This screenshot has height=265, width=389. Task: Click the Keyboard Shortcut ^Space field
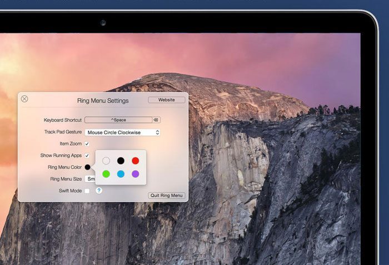118,120
